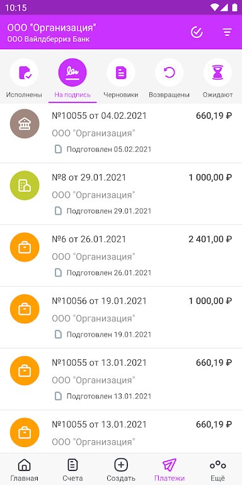Viewport: 242px width, 485px height.
Task: Tap Создать plus button in bottom bar
Action: point(121,470)
